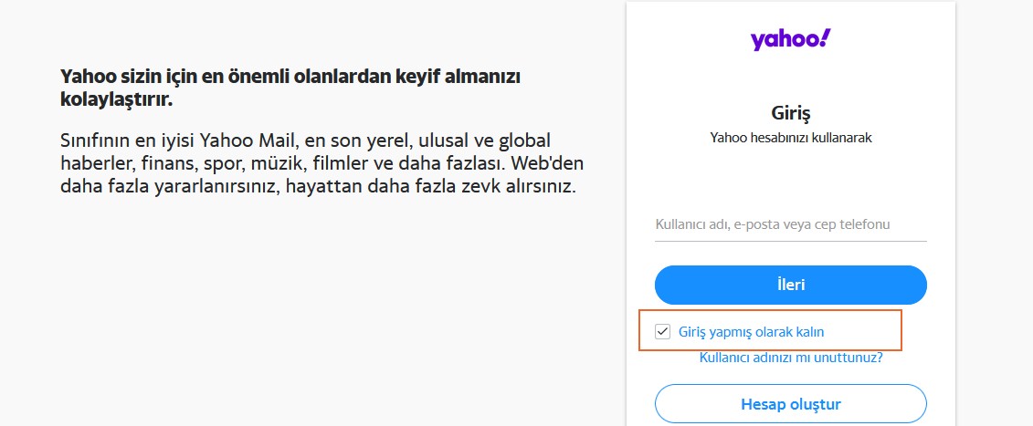Click the underline beneath the username field
The width and height of the screenshot is (1033, 426).
[x=791, y=241]
